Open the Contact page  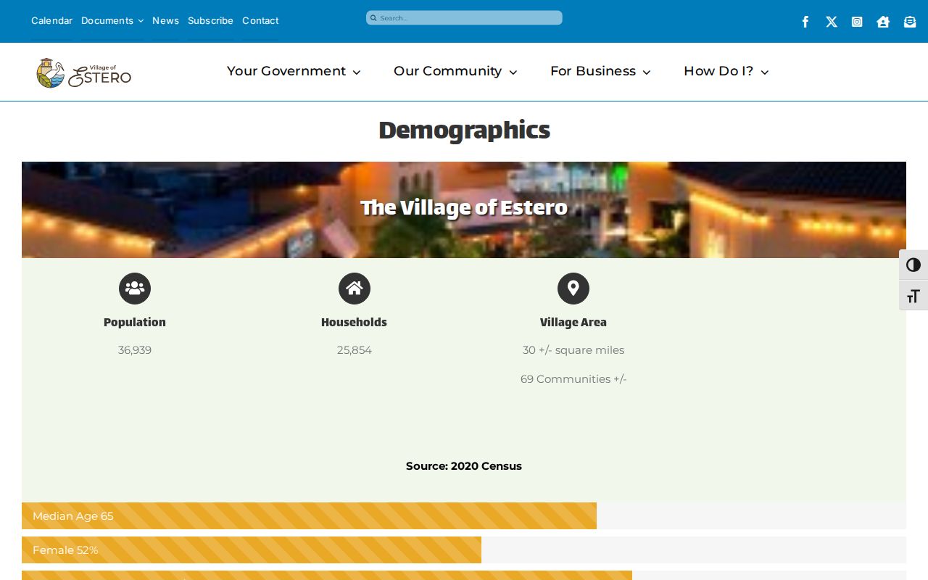tap(260, 20)
